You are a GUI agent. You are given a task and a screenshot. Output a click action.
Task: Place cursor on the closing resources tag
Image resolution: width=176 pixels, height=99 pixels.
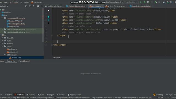coord(60,45)
